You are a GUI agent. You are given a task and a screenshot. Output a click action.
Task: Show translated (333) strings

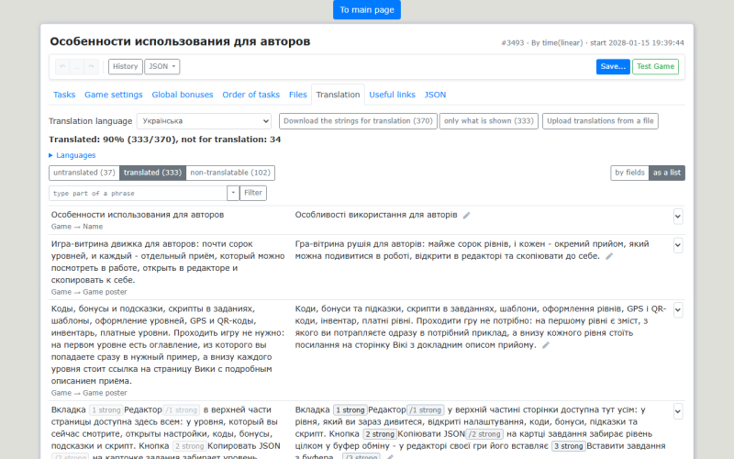click(152, 173)
